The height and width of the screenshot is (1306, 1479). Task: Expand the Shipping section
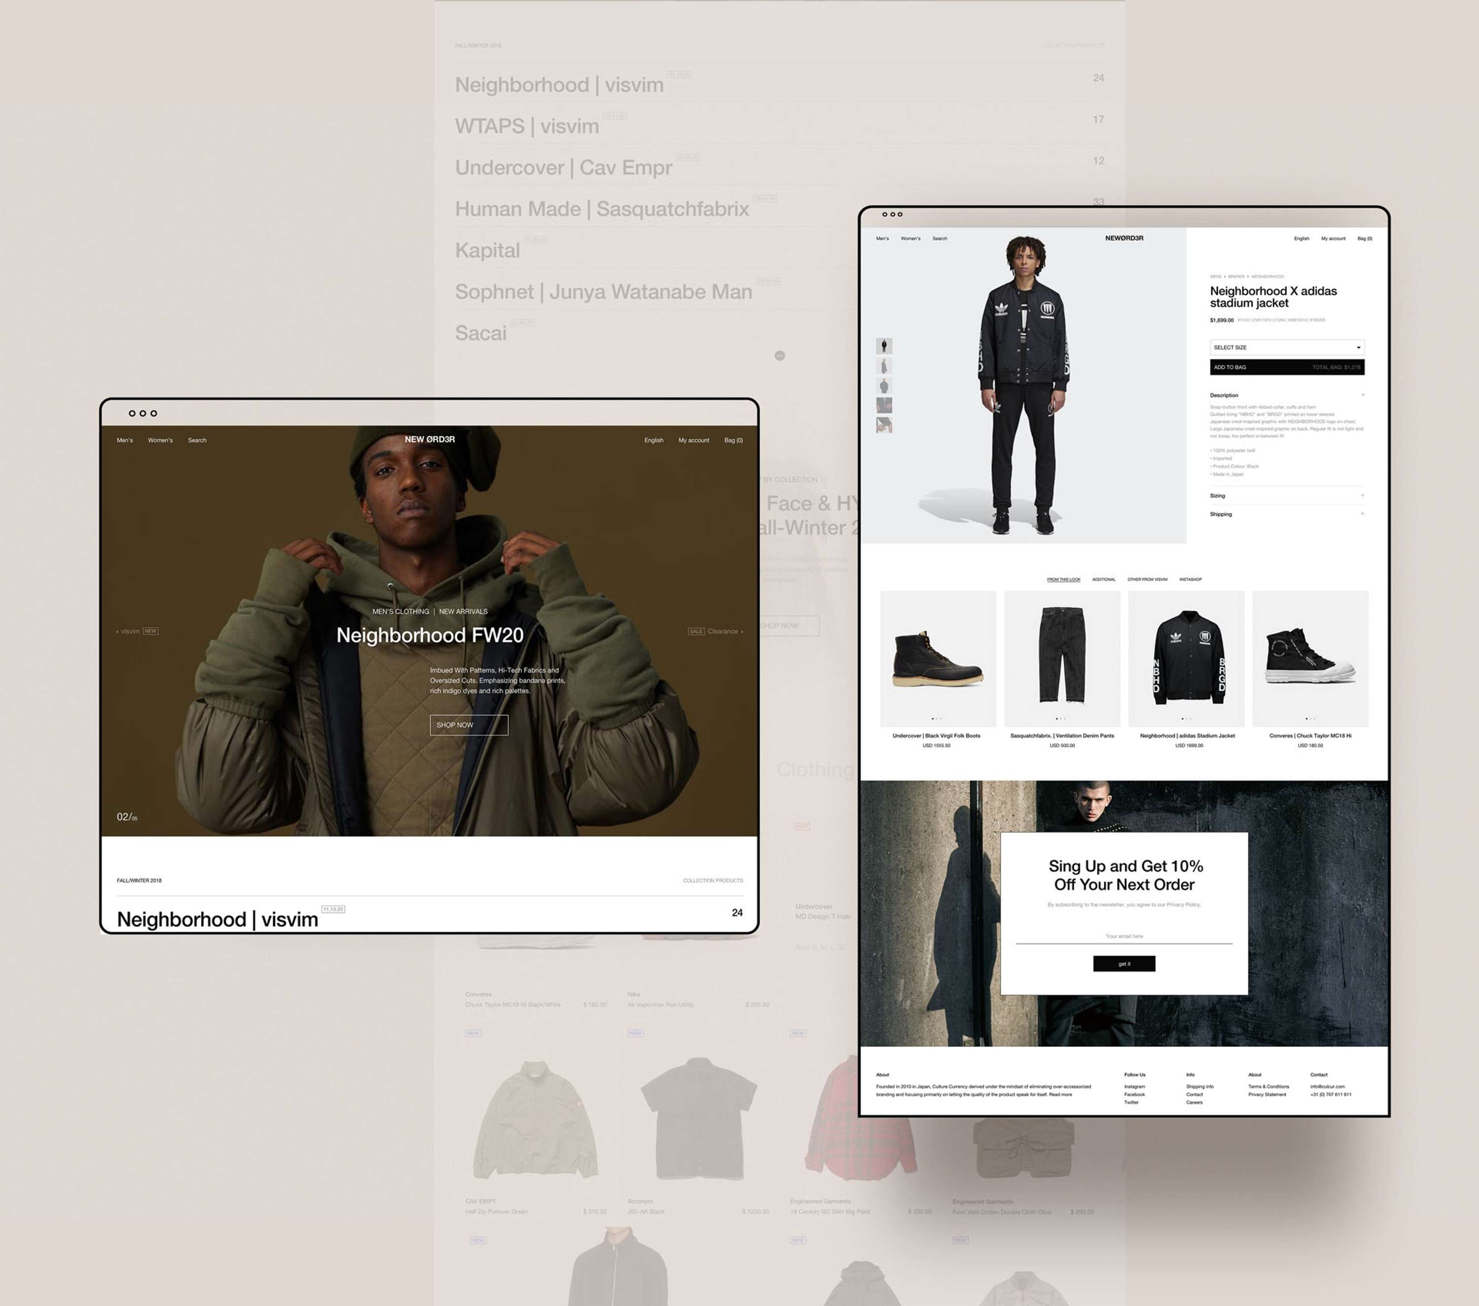[x=1287, y=514]
